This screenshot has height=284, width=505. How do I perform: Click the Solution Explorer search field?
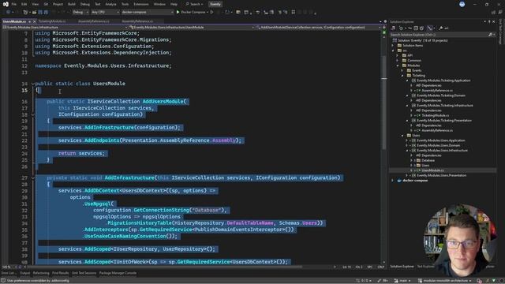click(439, 35)
